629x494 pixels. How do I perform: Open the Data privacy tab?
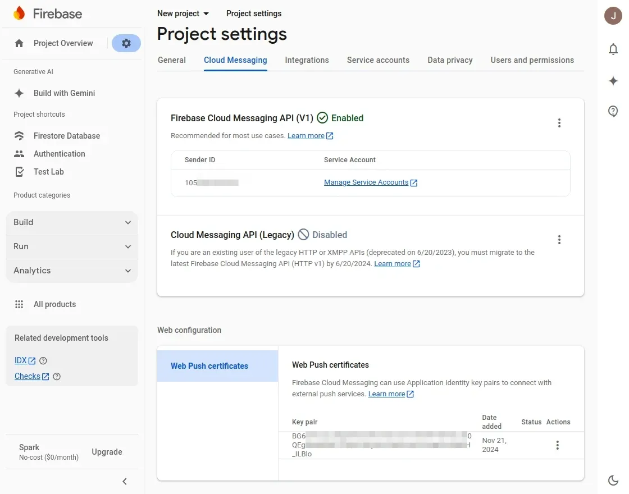coord(450,60)
